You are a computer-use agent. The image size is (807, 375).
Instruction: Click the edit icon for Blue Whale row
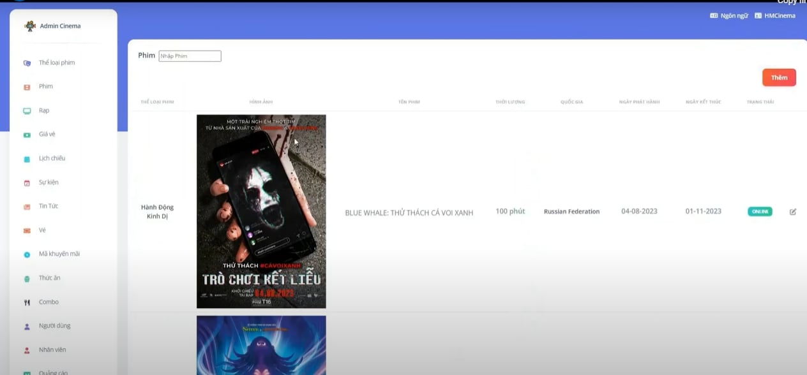793,212
